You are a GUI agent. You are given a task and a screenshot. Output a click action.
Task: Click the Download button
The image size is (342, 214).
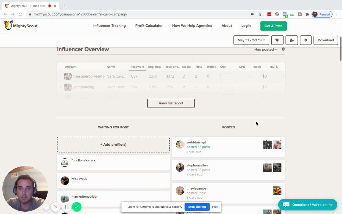[x=326, y=40]
